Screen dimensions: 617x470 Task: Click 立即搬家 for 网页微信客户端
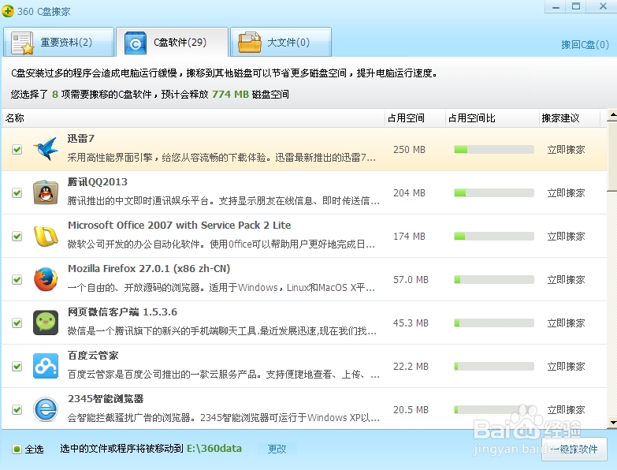coord(566,323)
